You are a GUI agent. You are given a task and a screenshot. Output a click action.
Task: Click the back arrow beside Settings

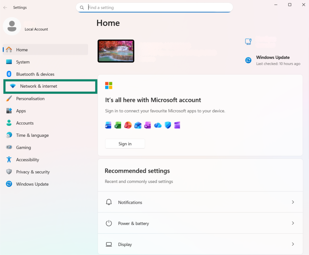[x=5, y=8]
